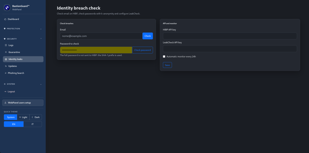Screen dimensions: 309x153
Task: Click the Check password button
Action: pyautogui.click(x=142, y=50)
